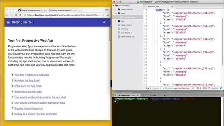Click the Chrome page vertical scrollbar
The image size is (224, 126).
[109, 34]
